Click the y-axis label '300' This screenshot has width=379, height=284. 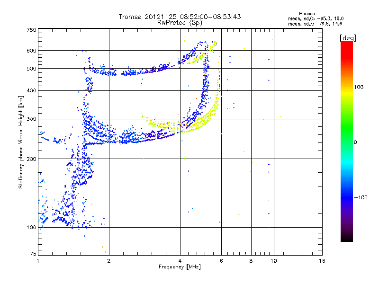point(31,119)
